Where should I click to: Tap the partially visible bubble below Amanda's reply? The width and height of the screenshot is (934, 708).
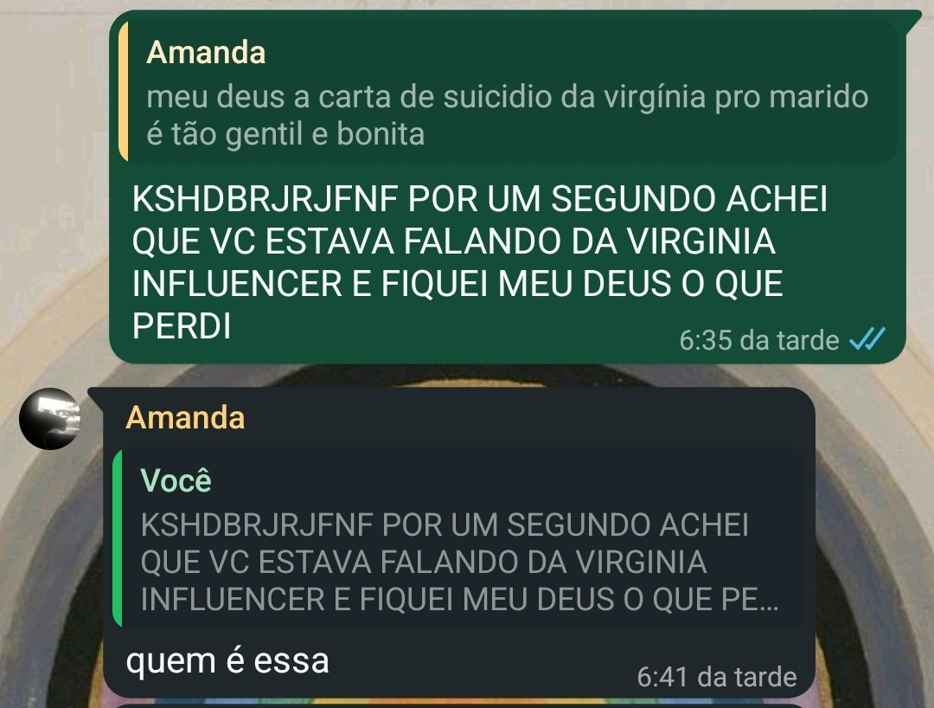pos(458,705)
